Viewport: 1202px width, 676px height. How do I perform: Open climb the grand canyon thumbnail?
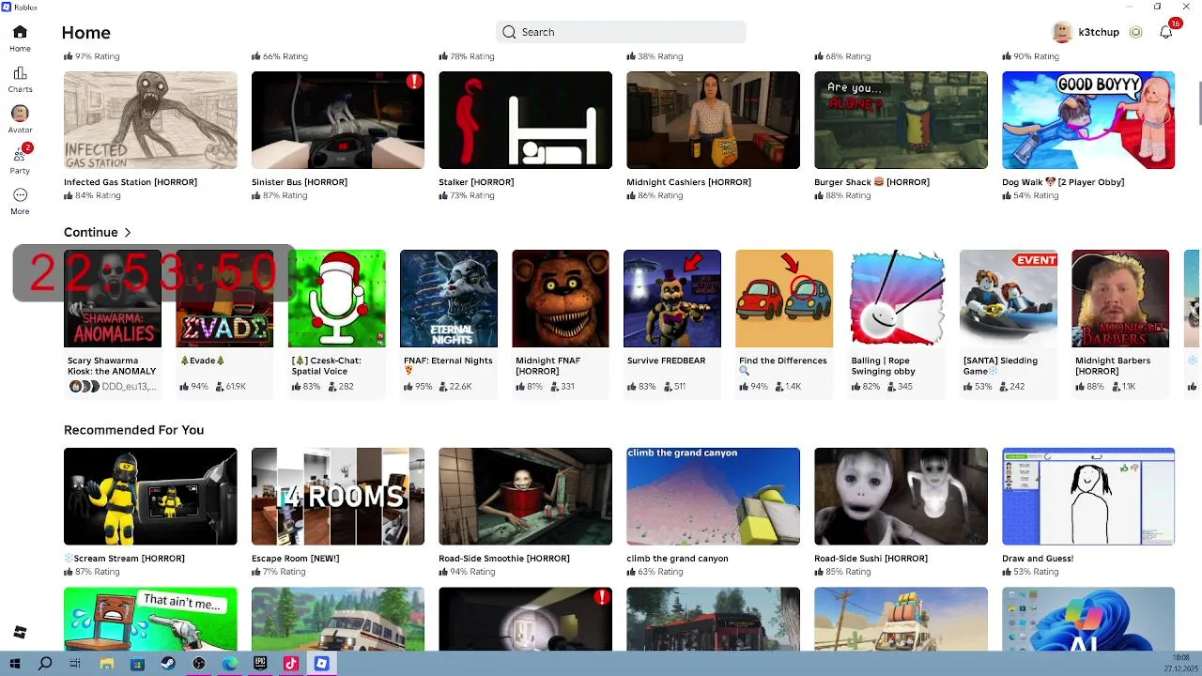pos(713,497)
